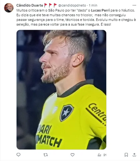Open Cândido Duarte's profile avatar

coord(9,8)
